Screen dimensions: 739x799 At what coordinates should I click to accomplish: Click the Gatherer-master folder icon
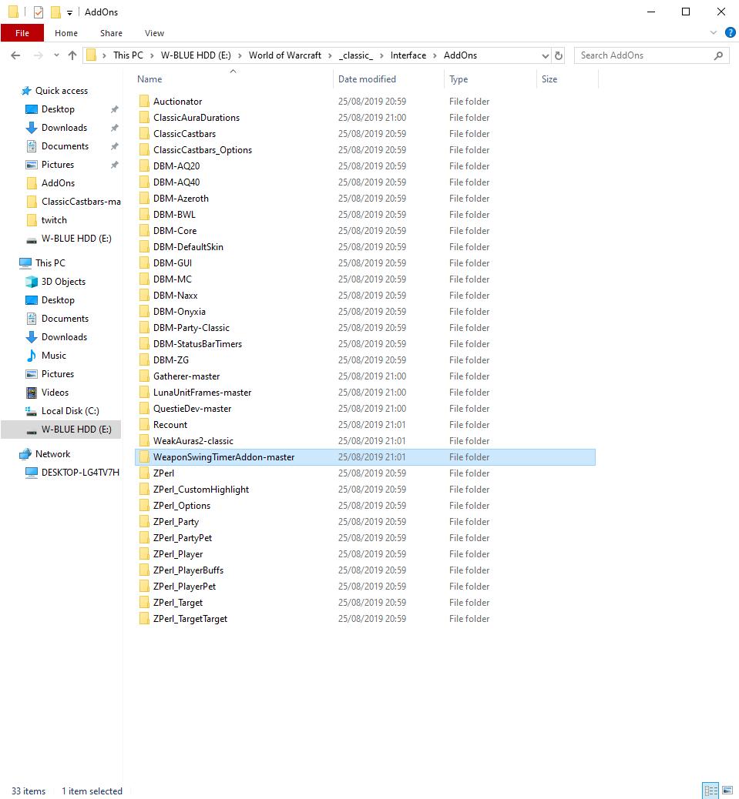pyautogui.click(x=144, y=376)
